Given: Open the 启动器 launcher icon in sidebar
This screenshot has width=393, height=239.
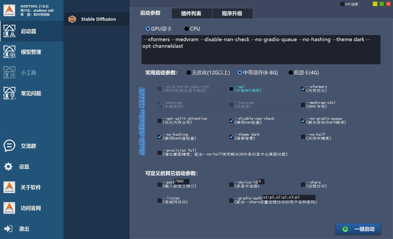Looking at the screenshot, I should [9, 31].
